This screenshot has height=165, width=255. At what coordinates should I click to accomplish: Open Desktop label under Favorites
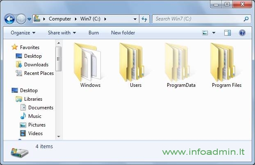click(x=33, y=56)
